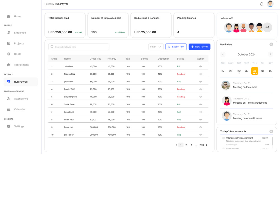View Billy Hargrove payroll via eye icon

pyautogui.click(x=200, y=97)
